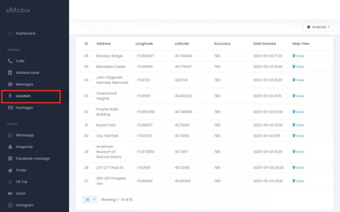The height and width of the screenshot is (212, 340).
Task: Open Instagram section
Action: coord(25,205)
